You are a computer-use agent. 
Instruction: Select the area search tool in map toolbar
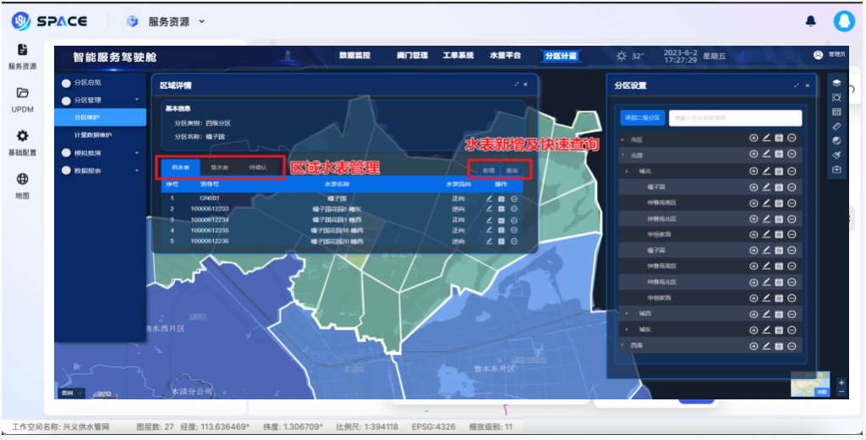(836, 97)
